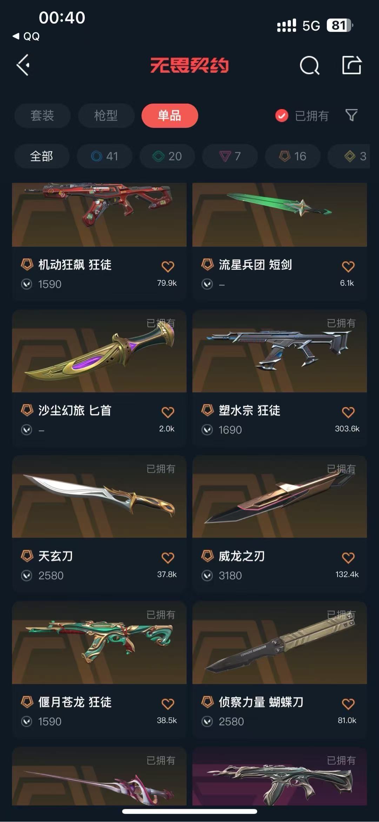Tap the back arrow icon
Screen dimensions: 379x822
(23, 65)
